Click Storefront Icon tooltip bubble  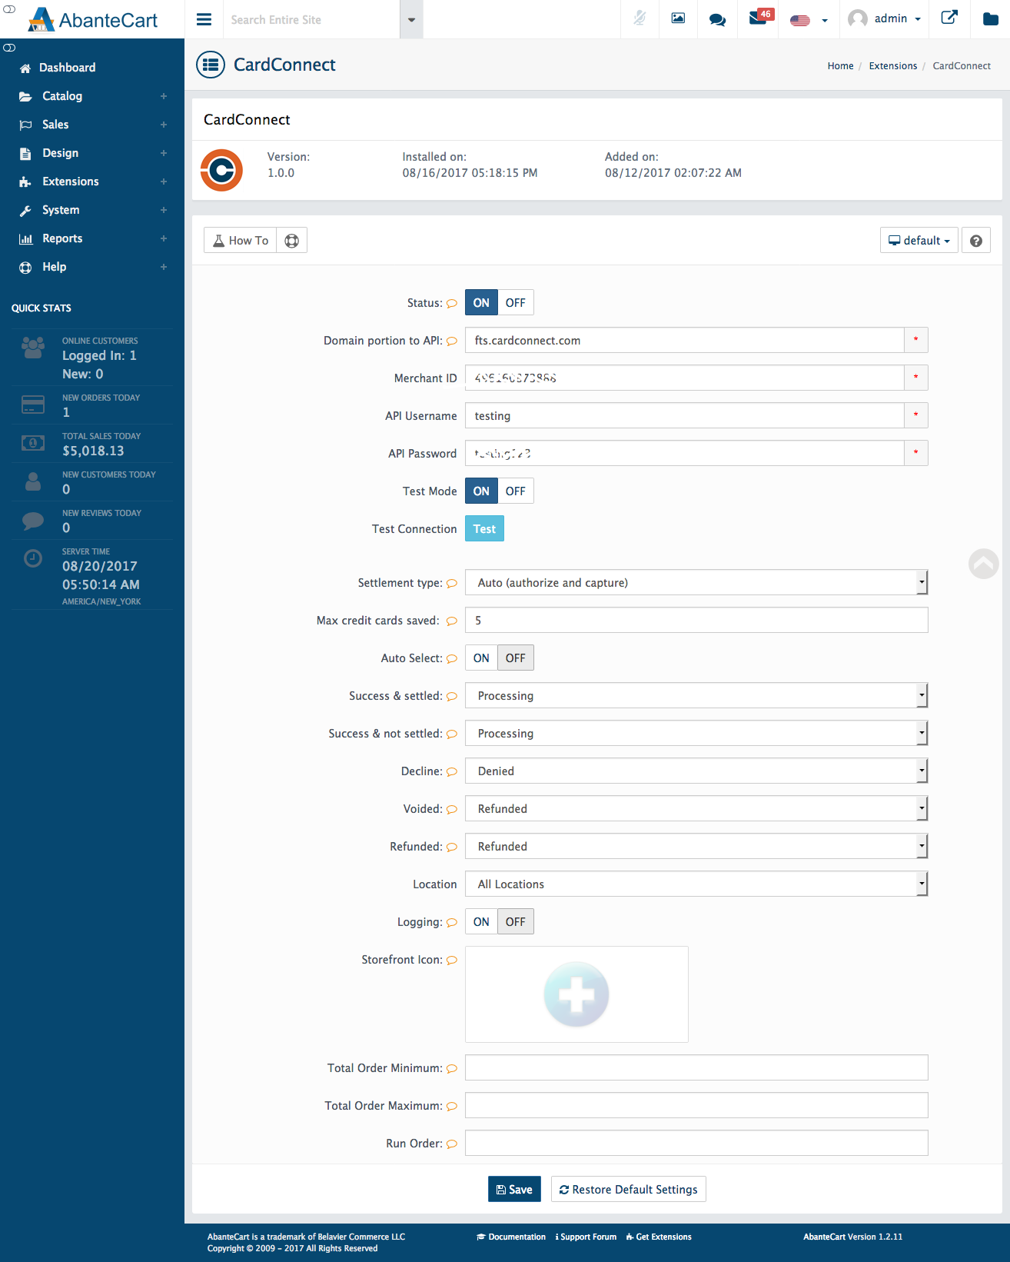pyautogui.click(x=452, y=960)
